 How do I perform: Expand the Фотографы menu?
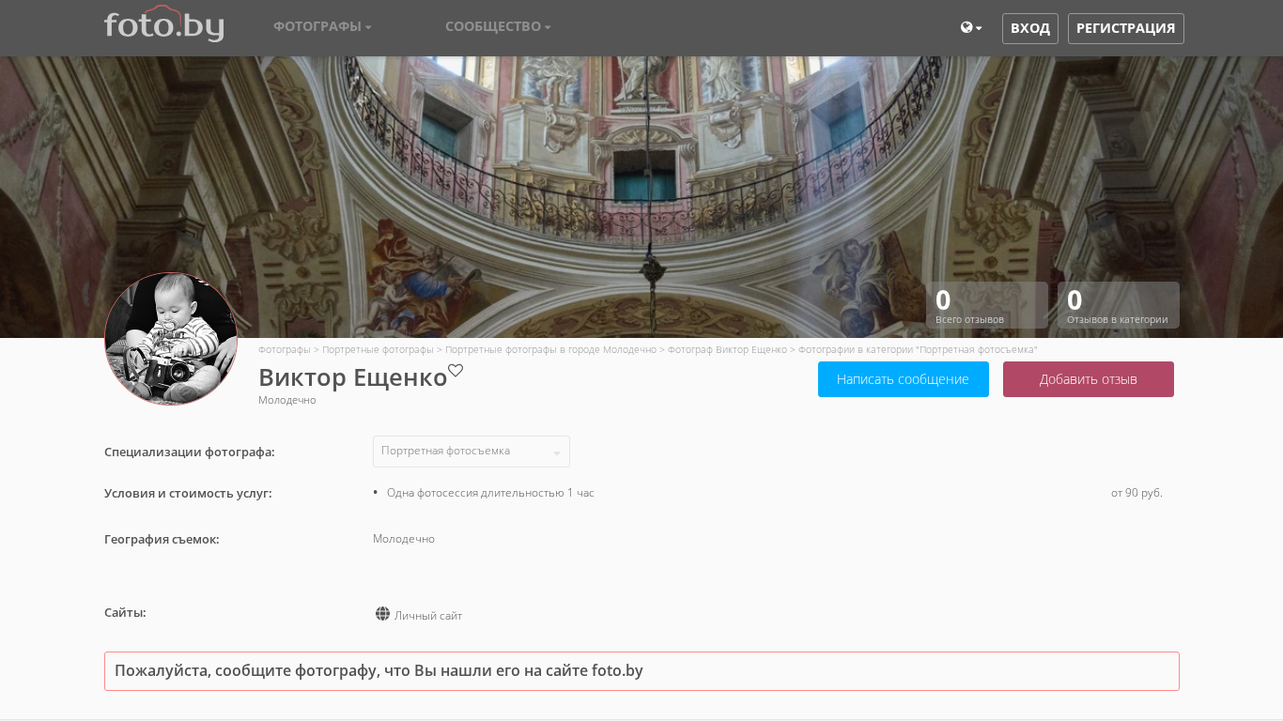click(322, 26)
